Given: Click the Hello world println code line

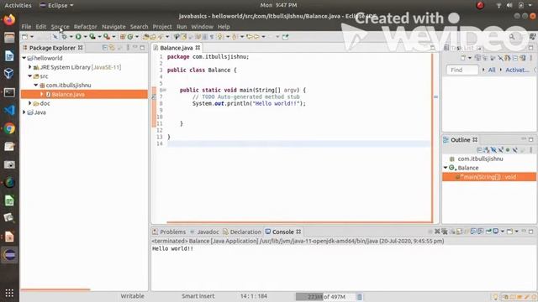Looking at the screenshot, I should [249, 103].
